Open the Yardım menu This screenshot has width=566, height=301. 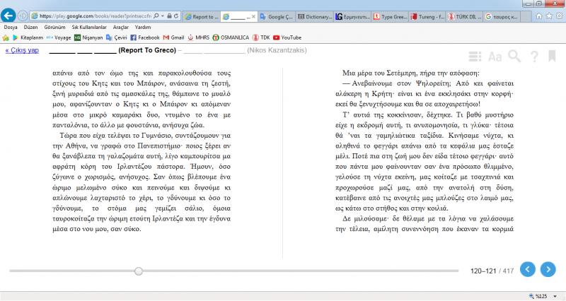point(143,27)
